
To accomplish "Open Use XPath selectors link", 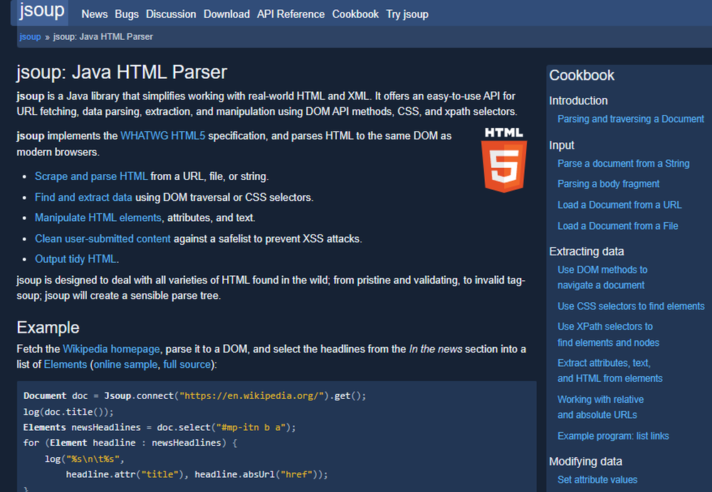I will coord(609,335).
